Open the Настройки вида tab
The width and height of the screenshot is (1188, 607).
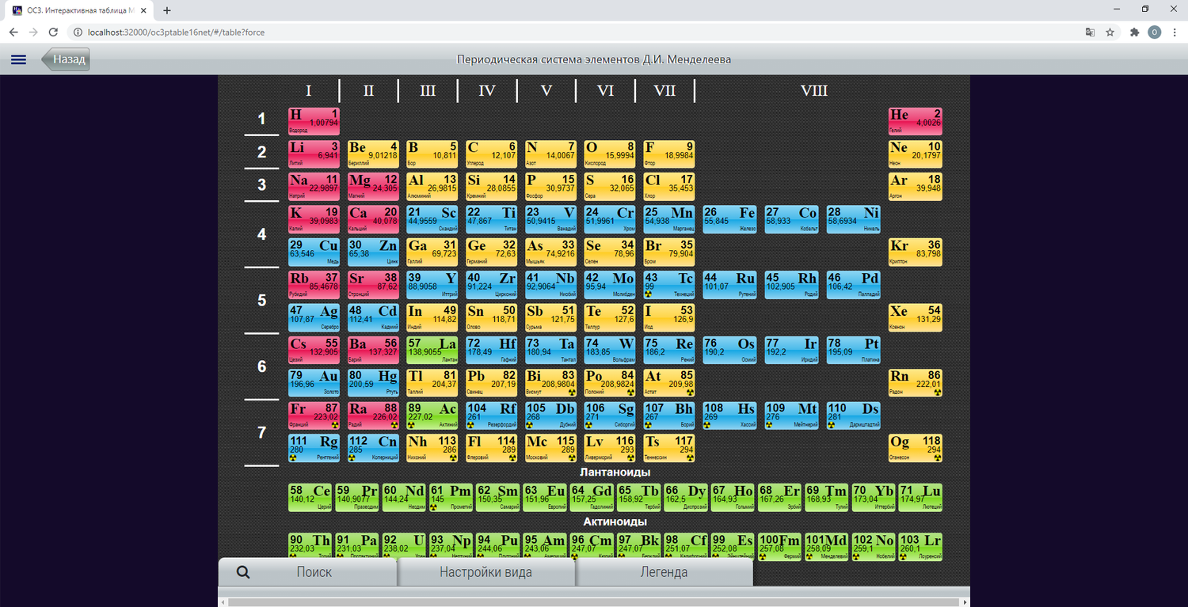point(485,572)
